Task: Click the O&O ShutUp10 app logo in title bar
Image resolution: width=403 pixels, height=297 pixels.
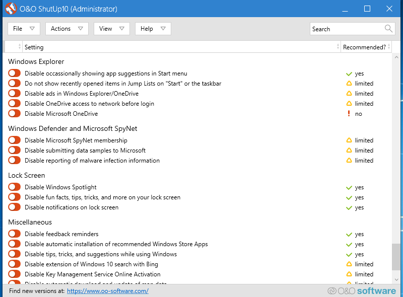Action: 11,9
